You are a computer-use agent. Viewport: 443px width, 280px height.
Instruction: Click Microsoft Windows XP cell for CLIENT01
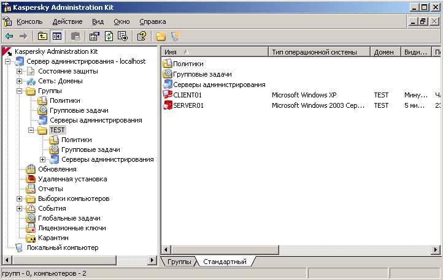point(304,95)
